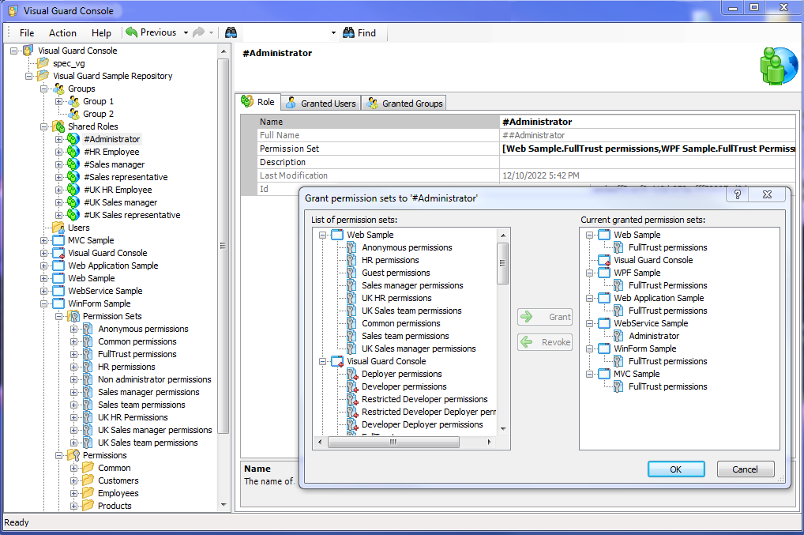Click the Administrator icon under WebService Sample in the granted list
Viewport: 804px width, 535px height.
pos(619,336)
